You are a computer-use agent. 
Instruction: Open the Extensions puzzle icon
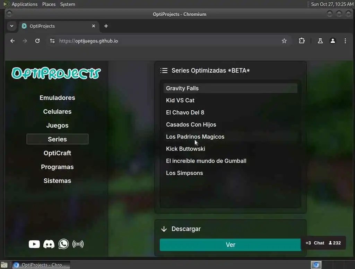tap(302, 41)
